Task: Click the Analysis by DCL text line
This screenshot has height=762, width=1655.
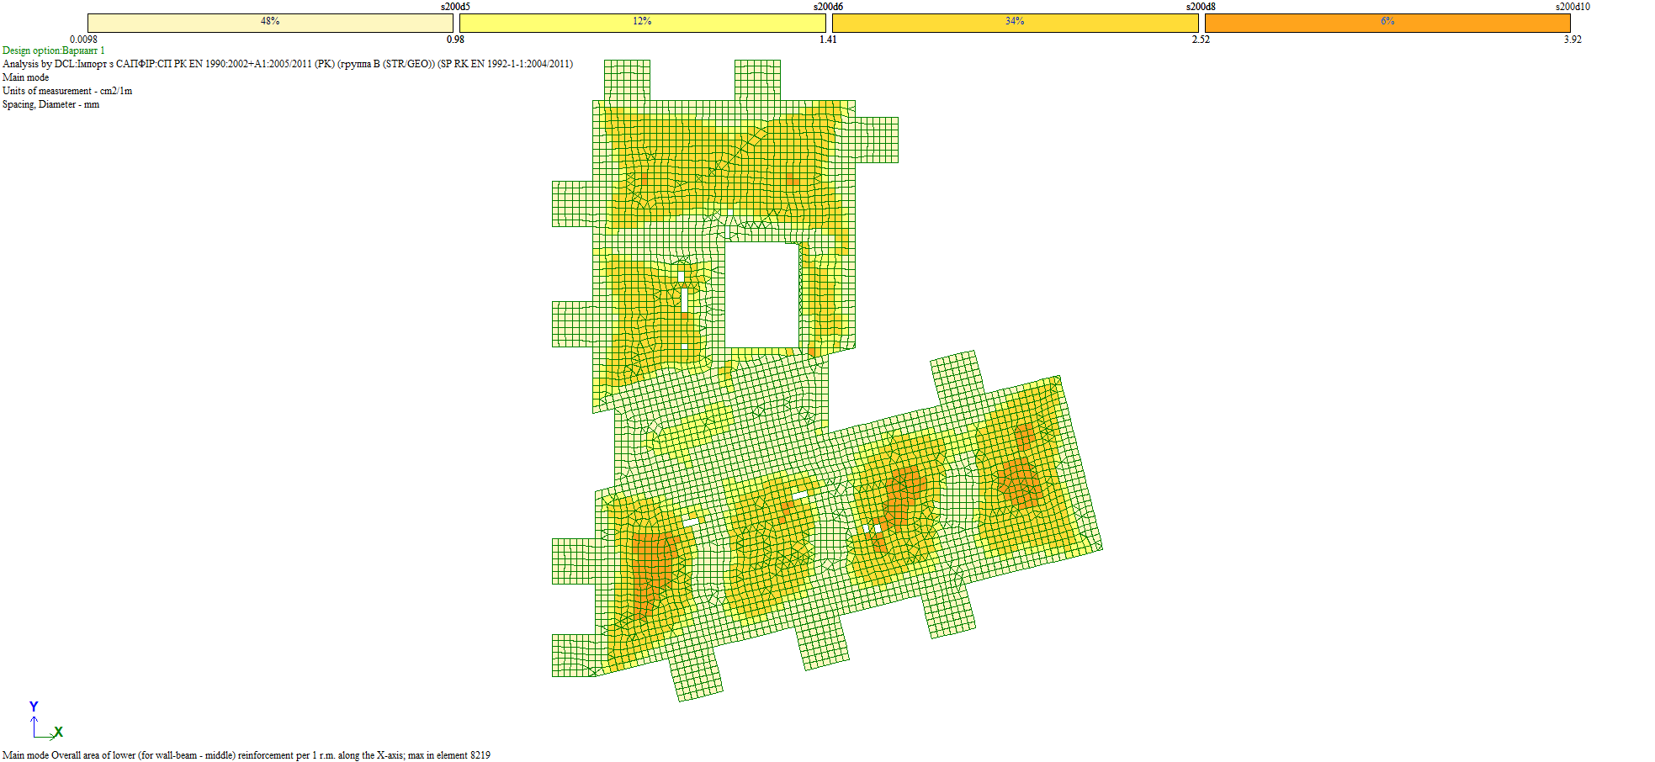Action: 287,64
